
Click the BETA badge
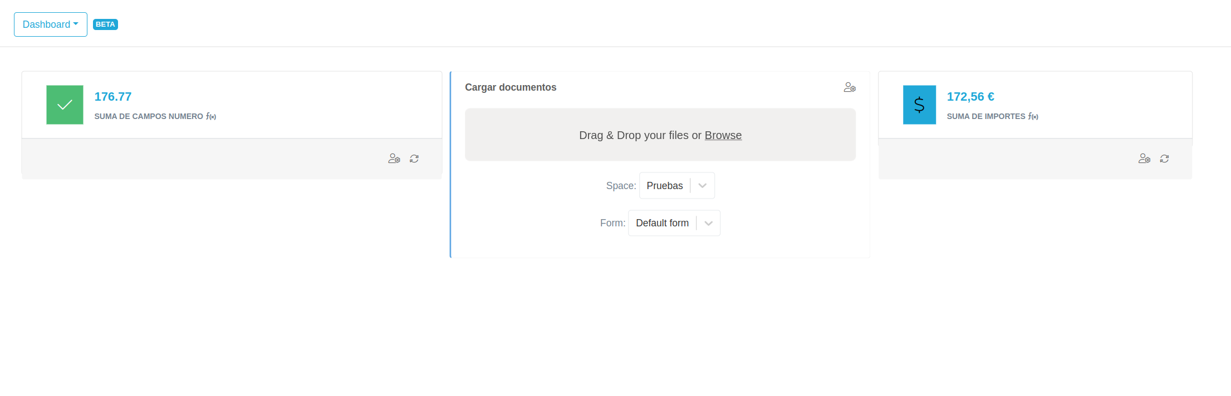tap(105, 24)
